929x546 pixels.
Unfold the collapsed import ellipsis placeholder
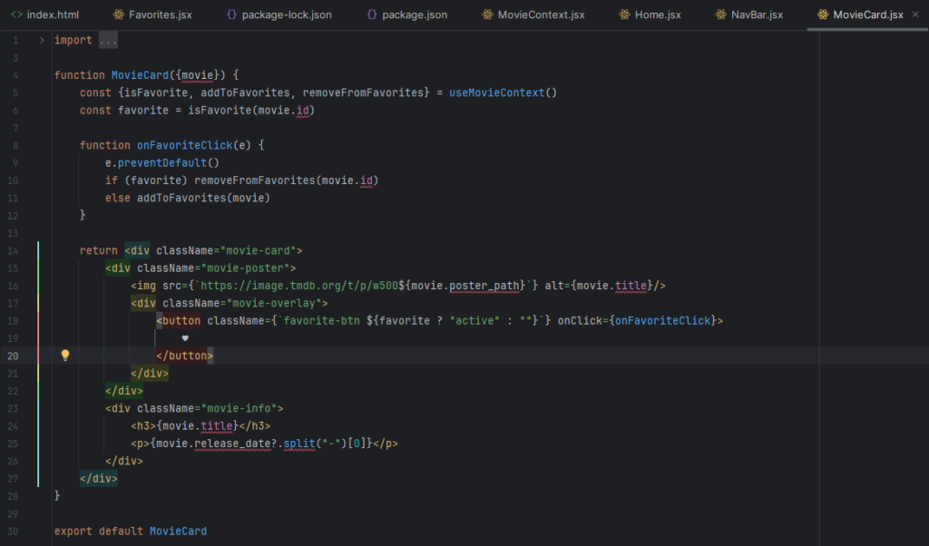[108, 41]
